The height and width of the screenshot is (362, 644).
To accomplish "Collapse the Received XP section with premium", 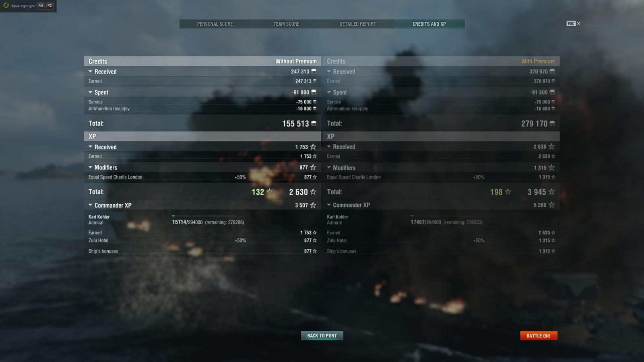I will (329, 147).
